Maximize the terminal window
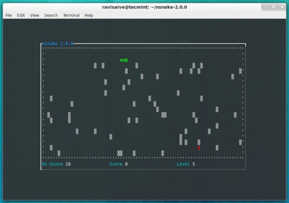This screenshot has height=203, width=289. pos(274,7)
